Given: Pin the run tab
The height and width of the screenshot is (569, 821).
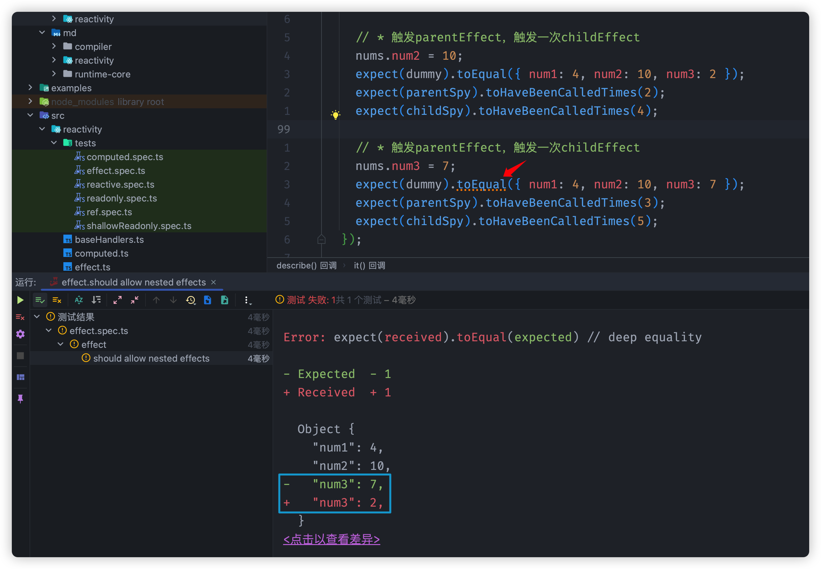Looking at the screenshot, I should coord(20,399).
